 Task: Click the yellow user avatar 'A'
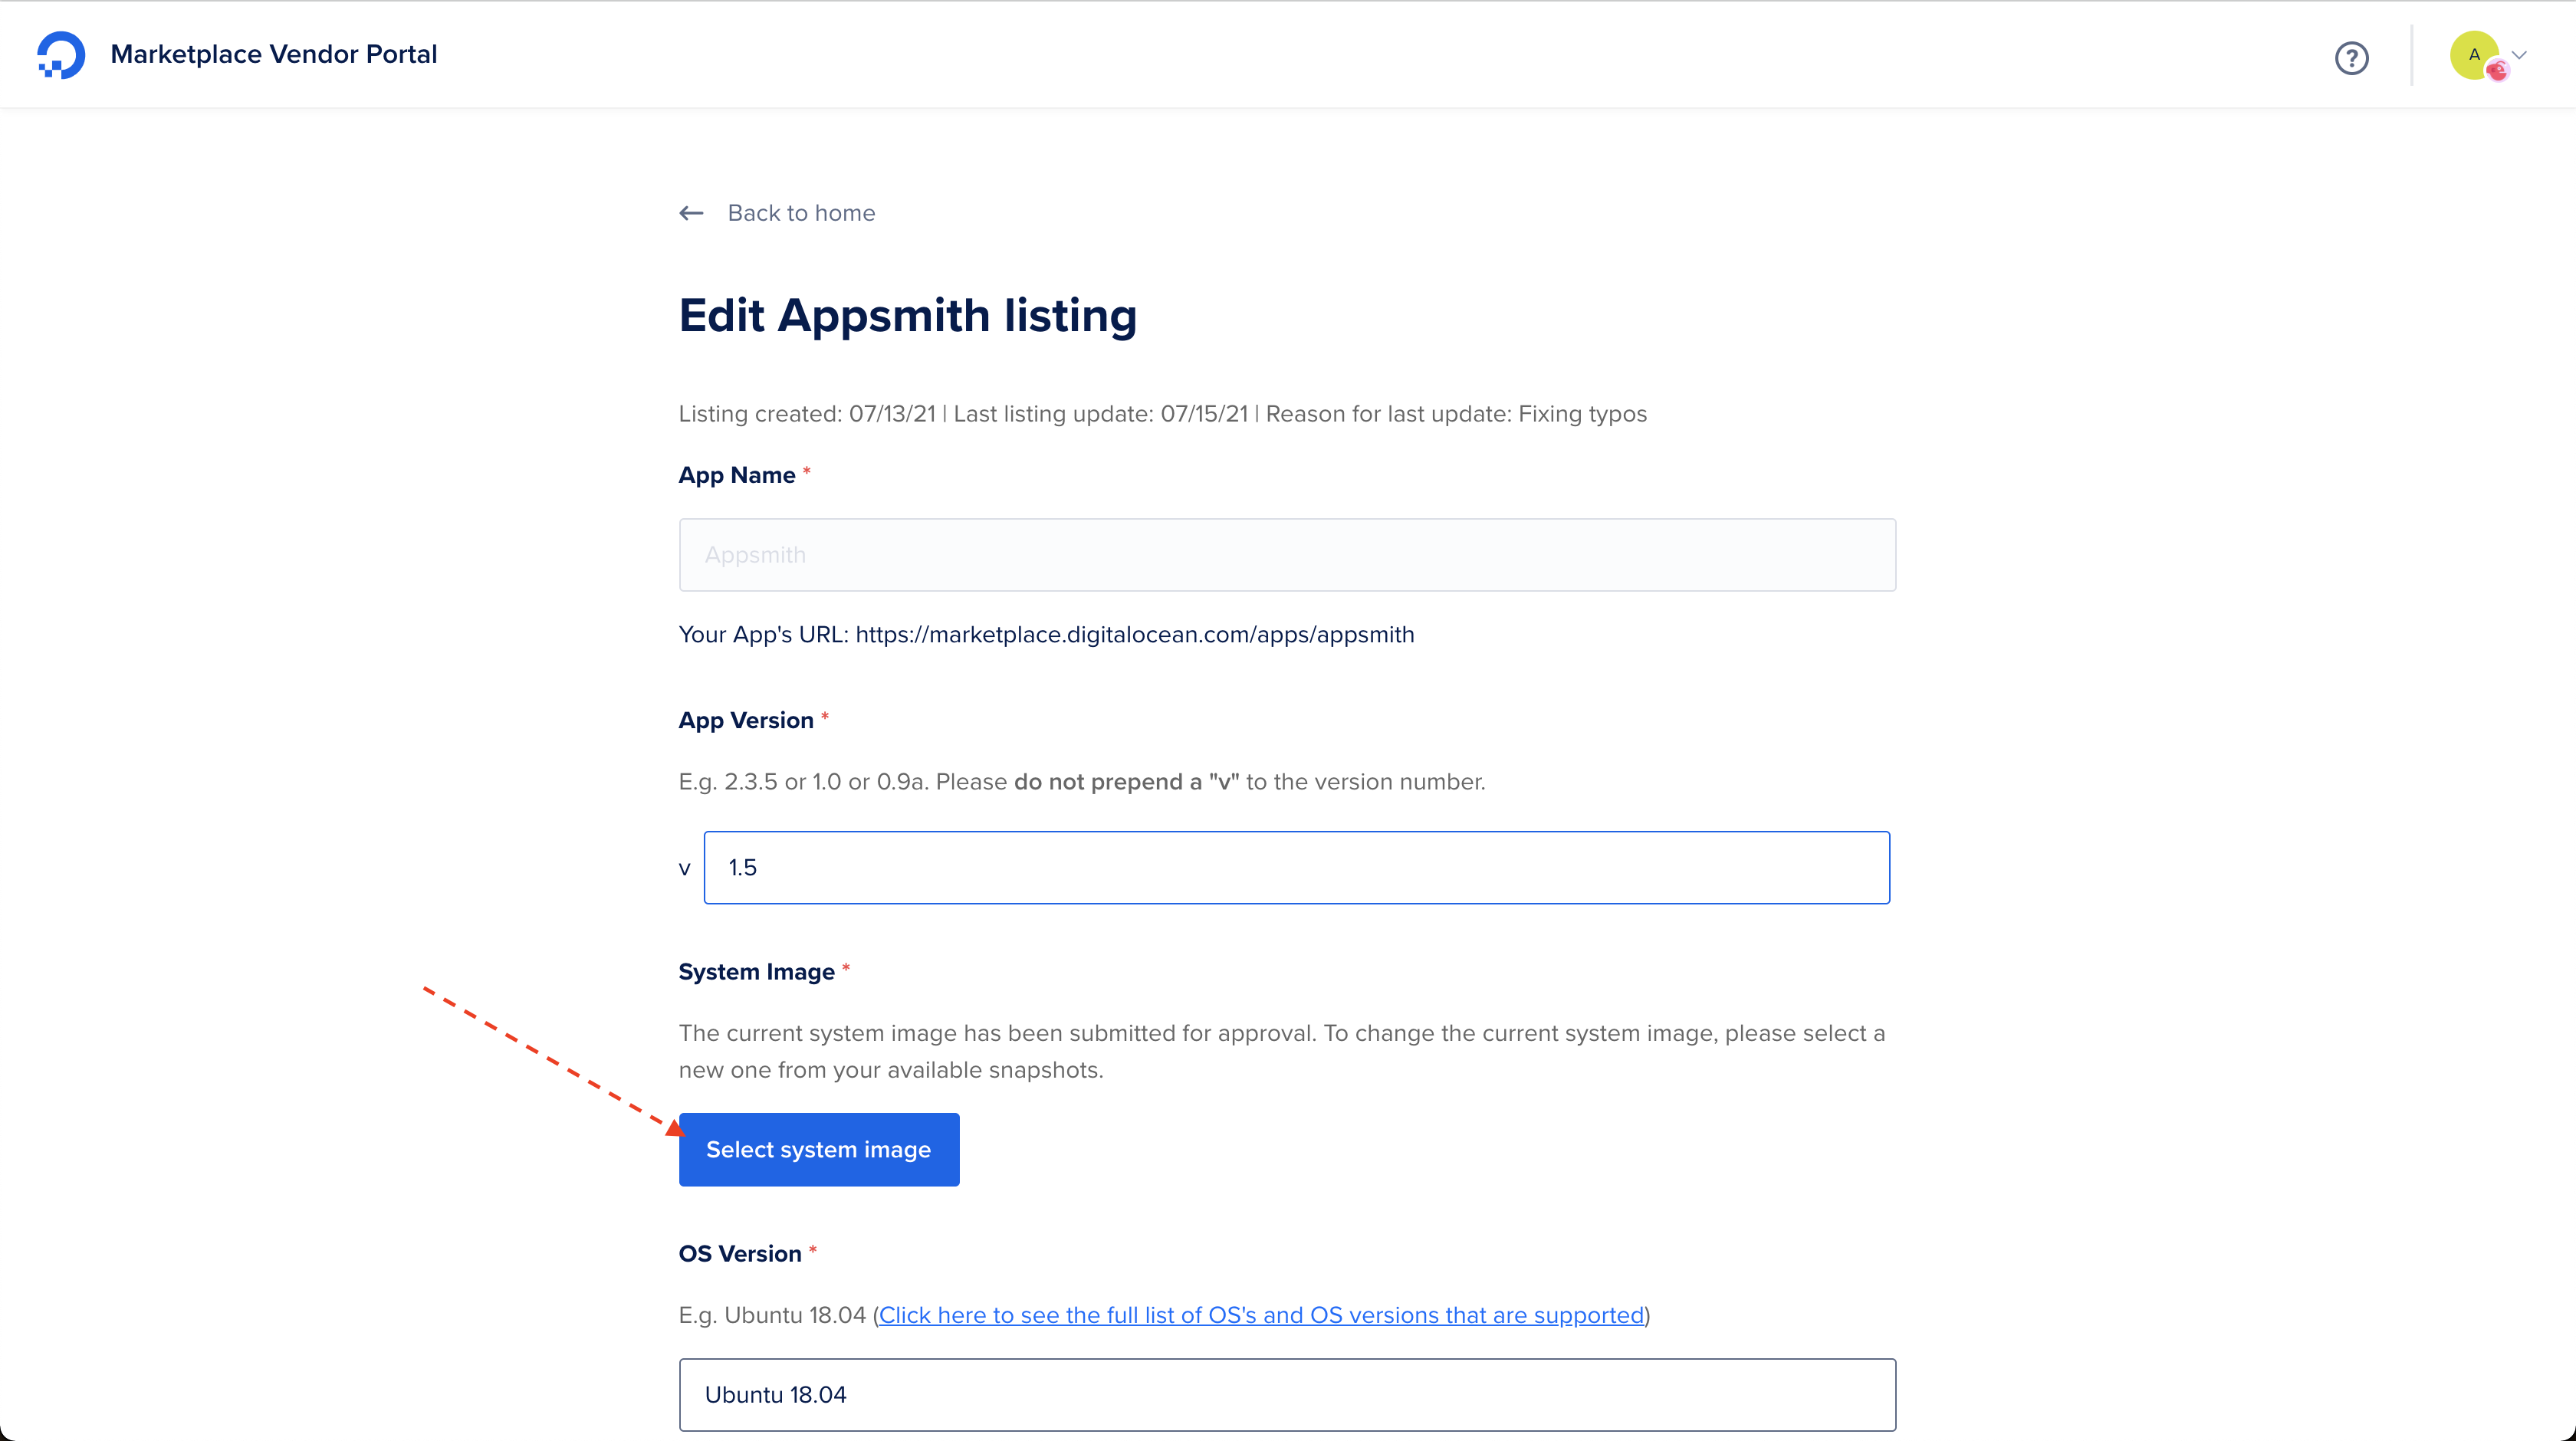(x=2473, y=55)
